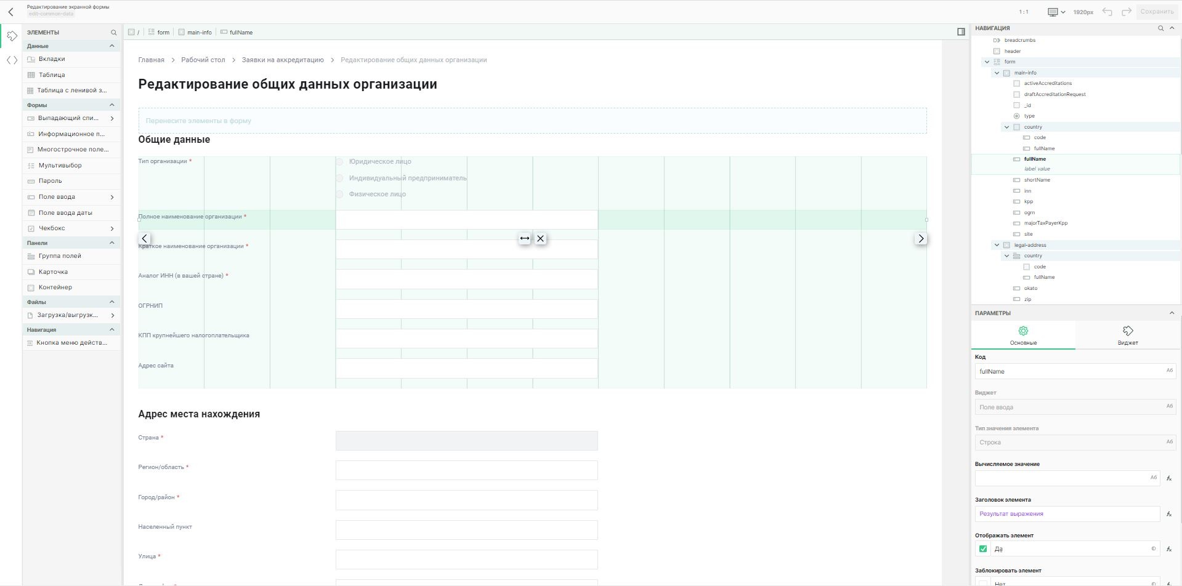
Task: Click main-info in the breadcrumb path
Action: [x=195, y=33]
